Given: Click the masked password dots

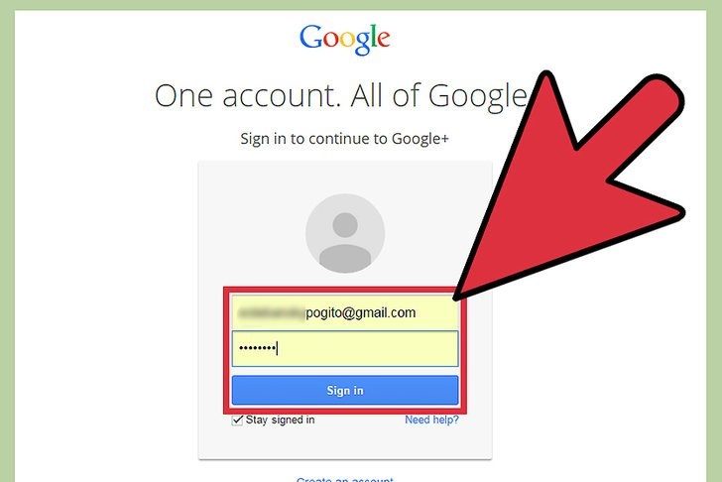Looking at the screenshot, I should coord(257,348).
